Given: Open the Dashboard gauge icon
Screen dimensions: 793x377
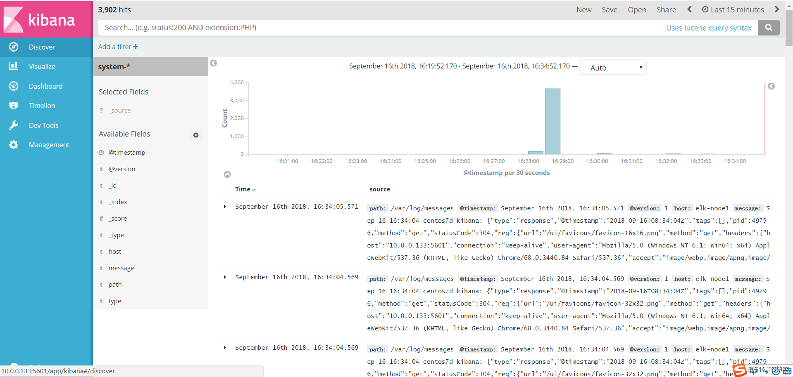Looking at the screenshot, I should (x=14, y=86).
